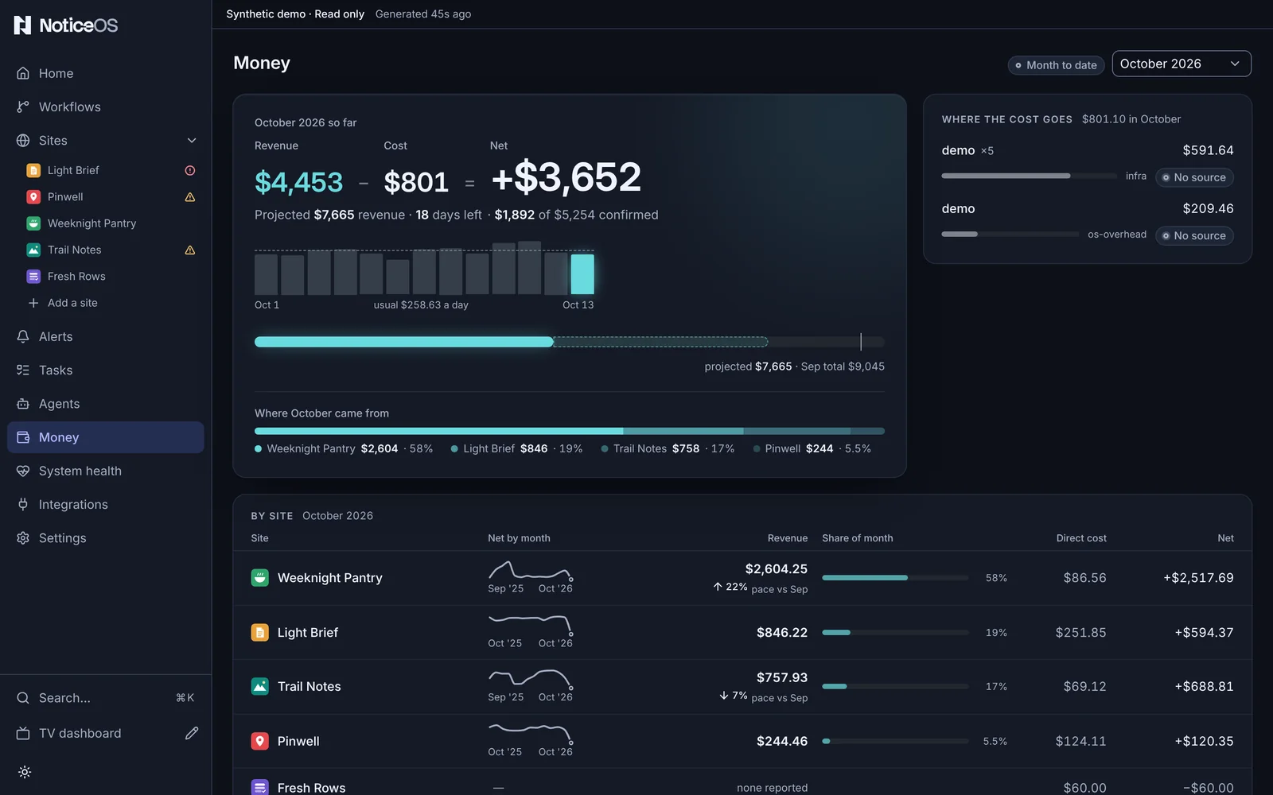Open Integrations plug icon
This screenshot has width=1273, height=795.
pyautogui.click(x=23, y=505)
